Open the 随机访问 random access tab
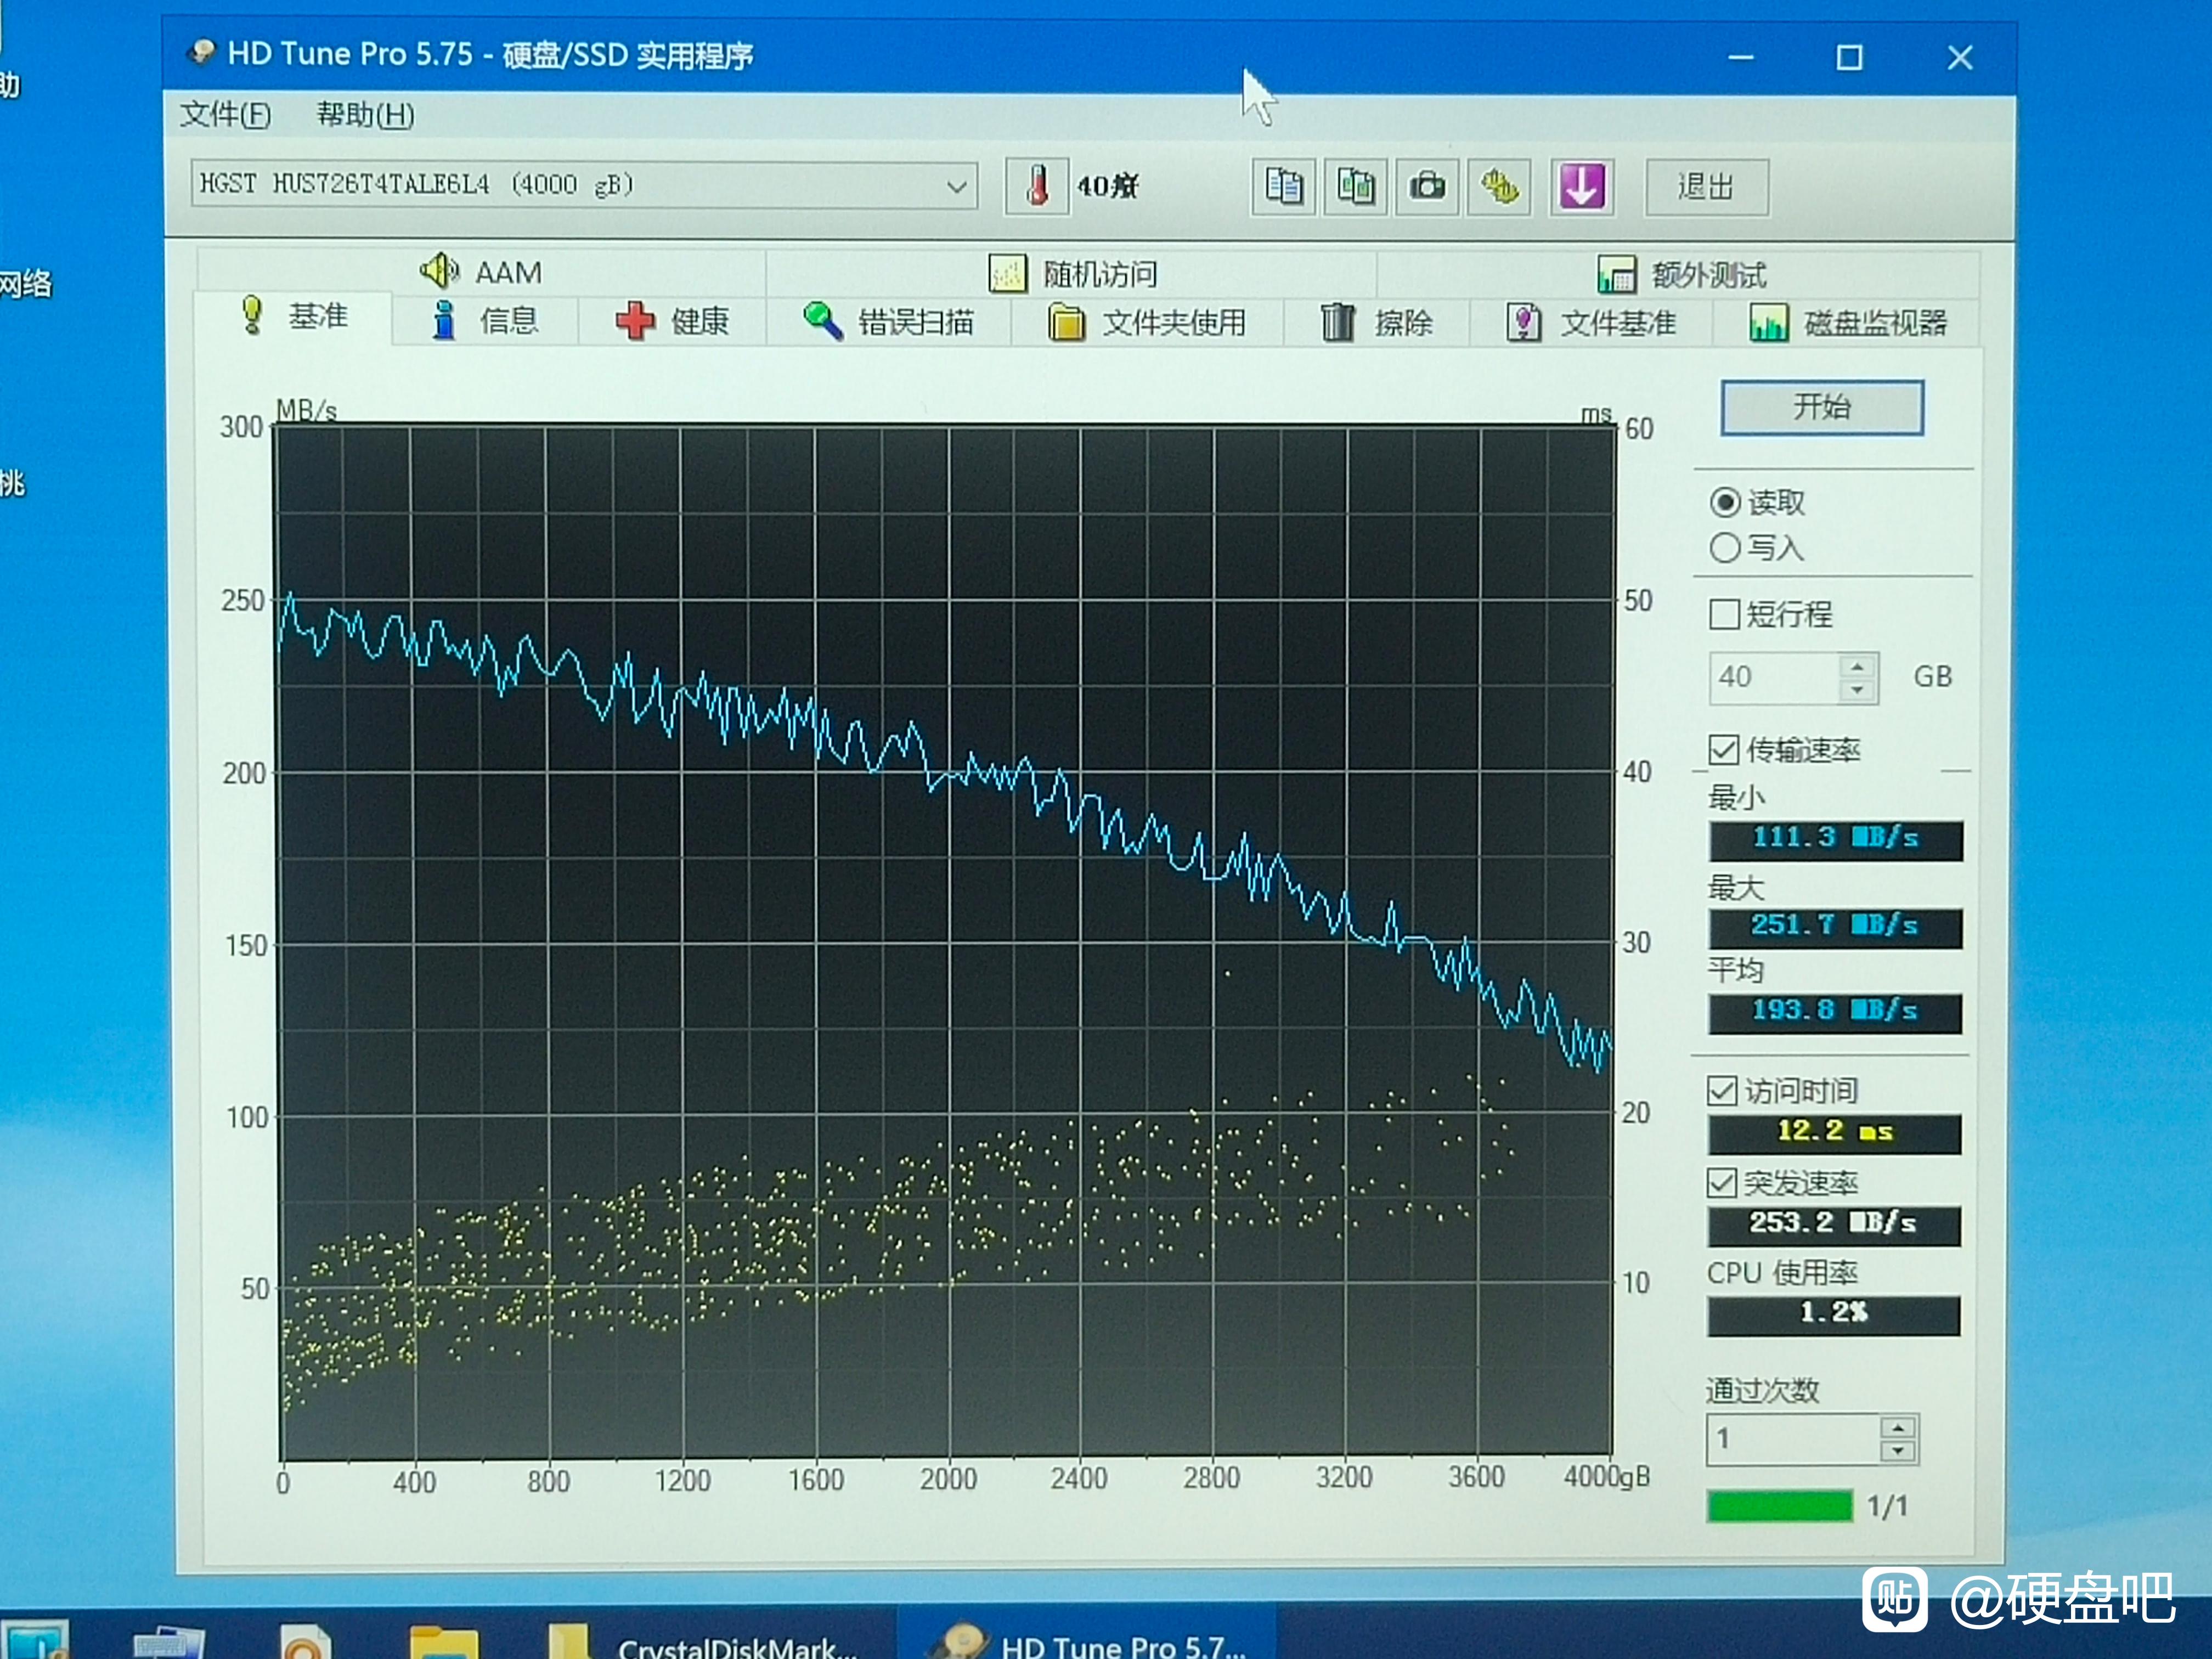The width and height of the screenshot is (2212, 1659). coord(1072,273)
